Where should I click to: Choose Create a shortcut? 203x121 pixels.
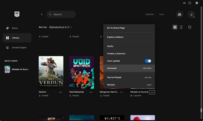tap(129, 53)
